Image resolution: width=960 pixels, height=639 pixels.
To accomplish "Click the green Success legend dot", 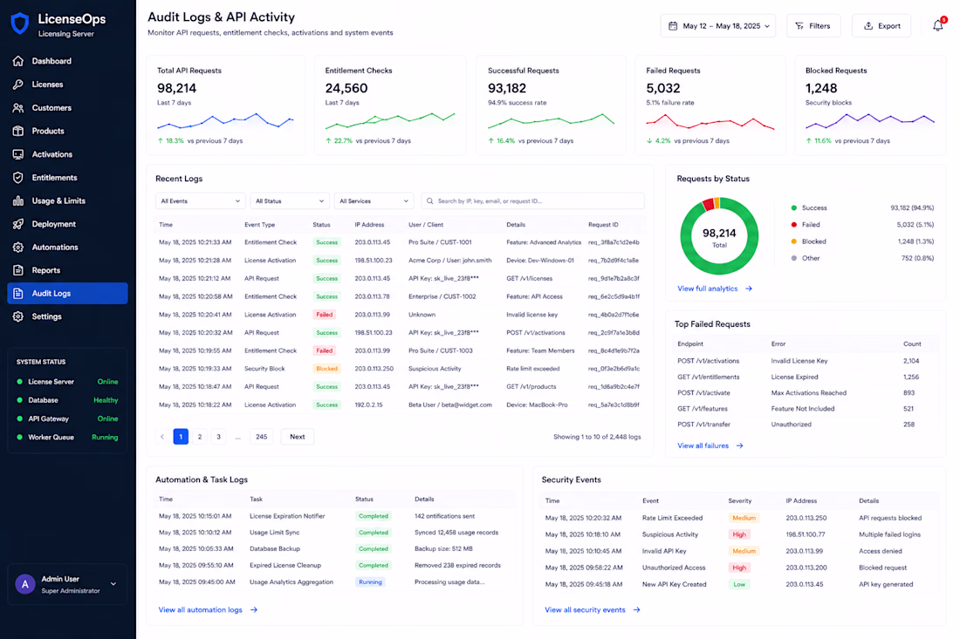I will [x=794, y=207].
